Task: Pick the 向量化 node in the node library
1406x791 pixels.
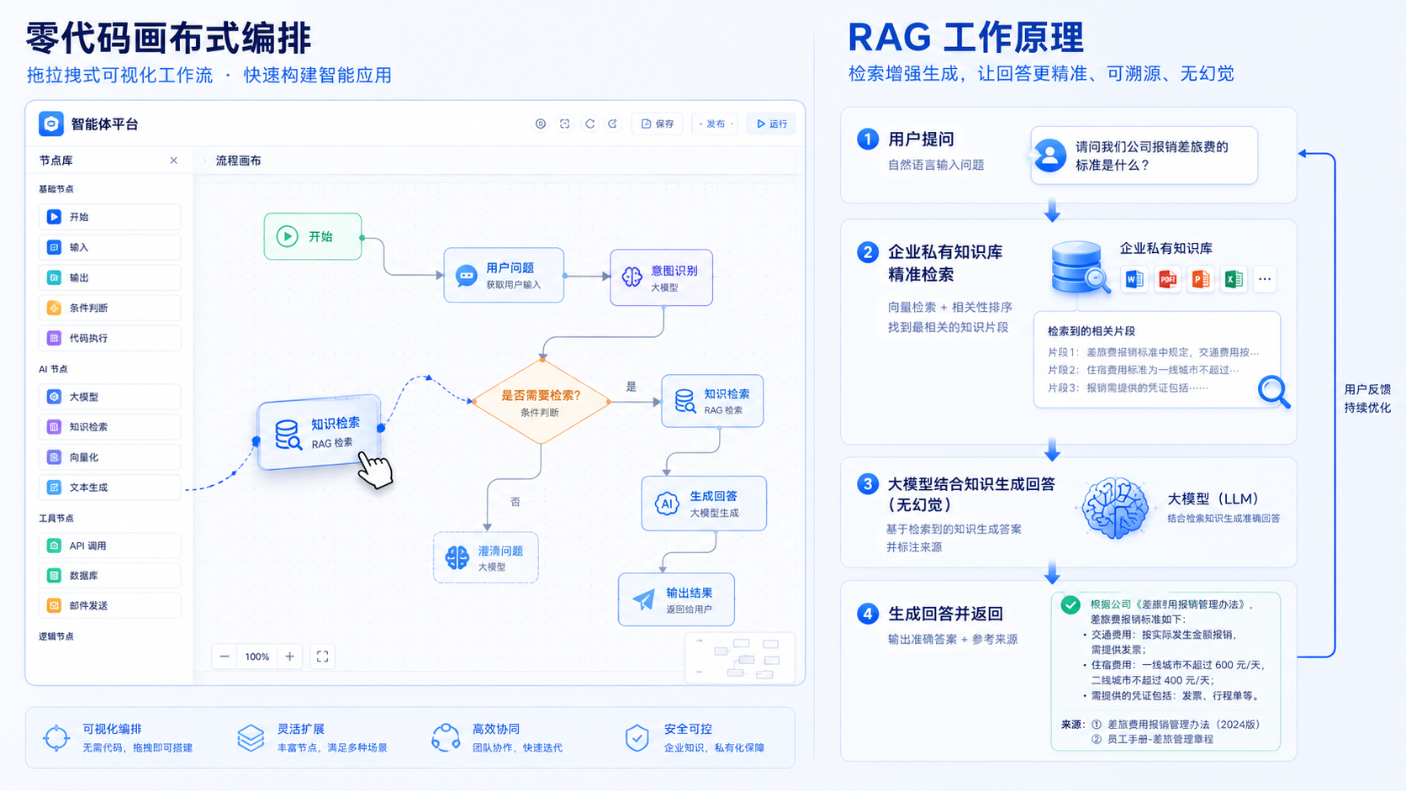Action: 109,457
